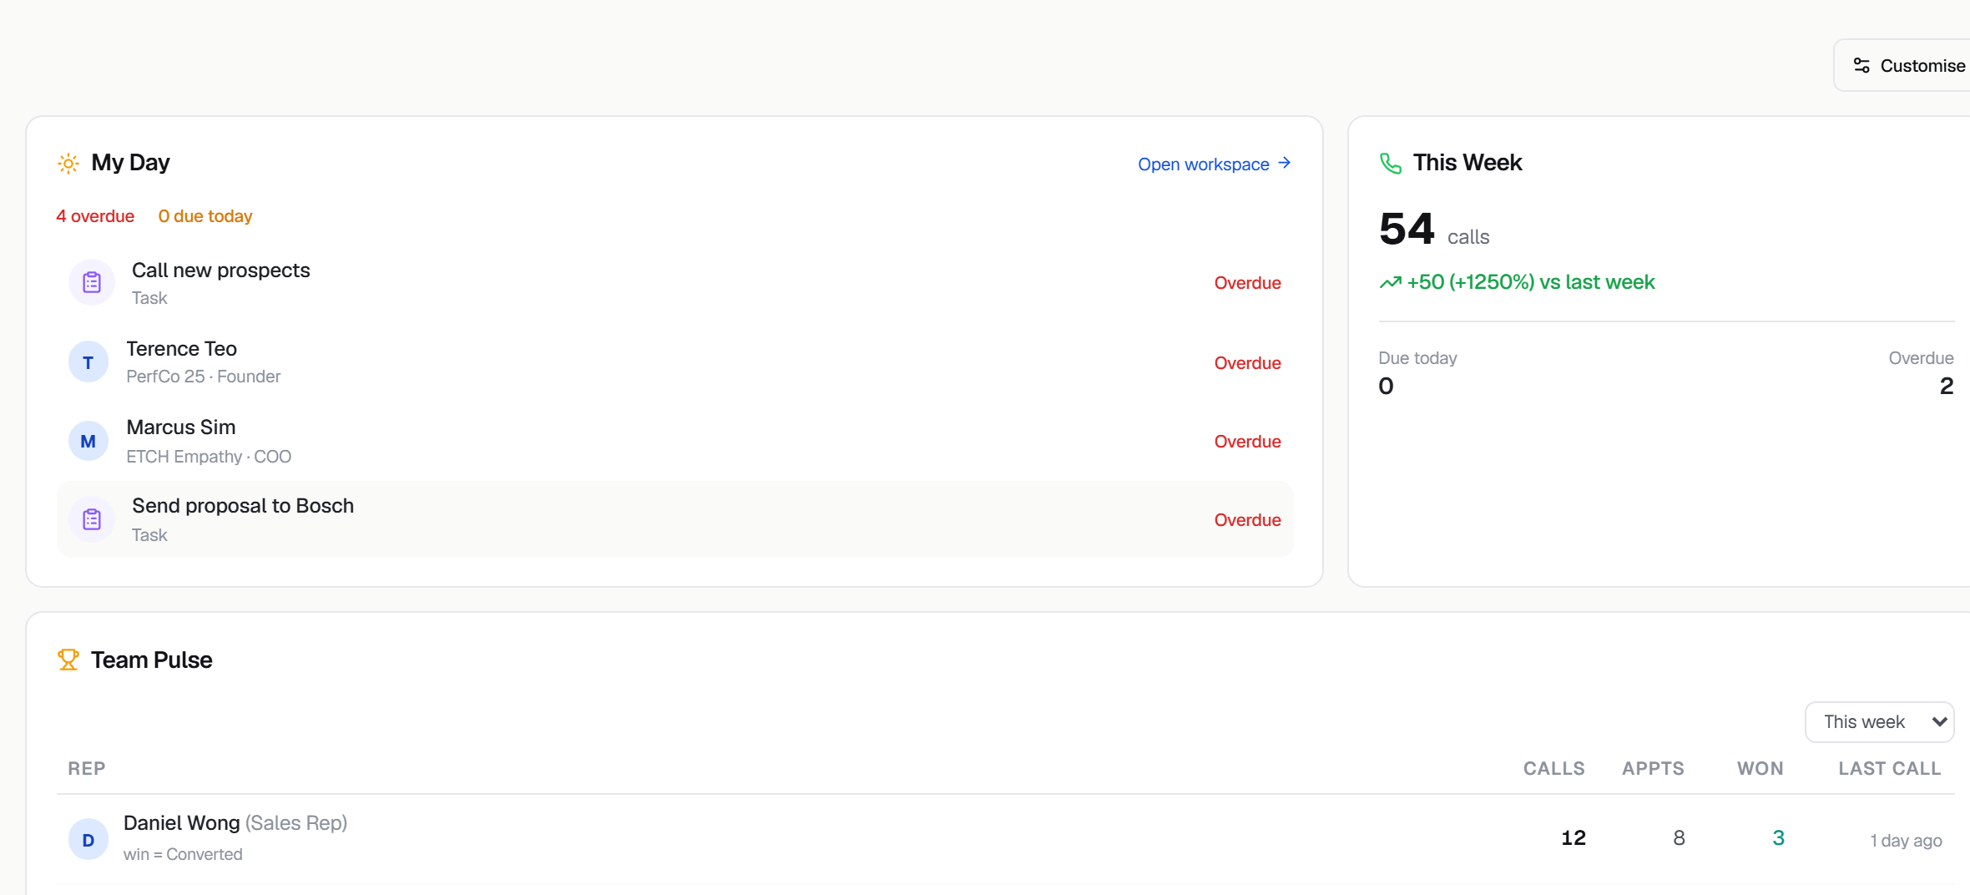The height and width of the screenshot is (895, 1970).
Task: Click Overdue status for Terence Teo
Action: 1248,363
